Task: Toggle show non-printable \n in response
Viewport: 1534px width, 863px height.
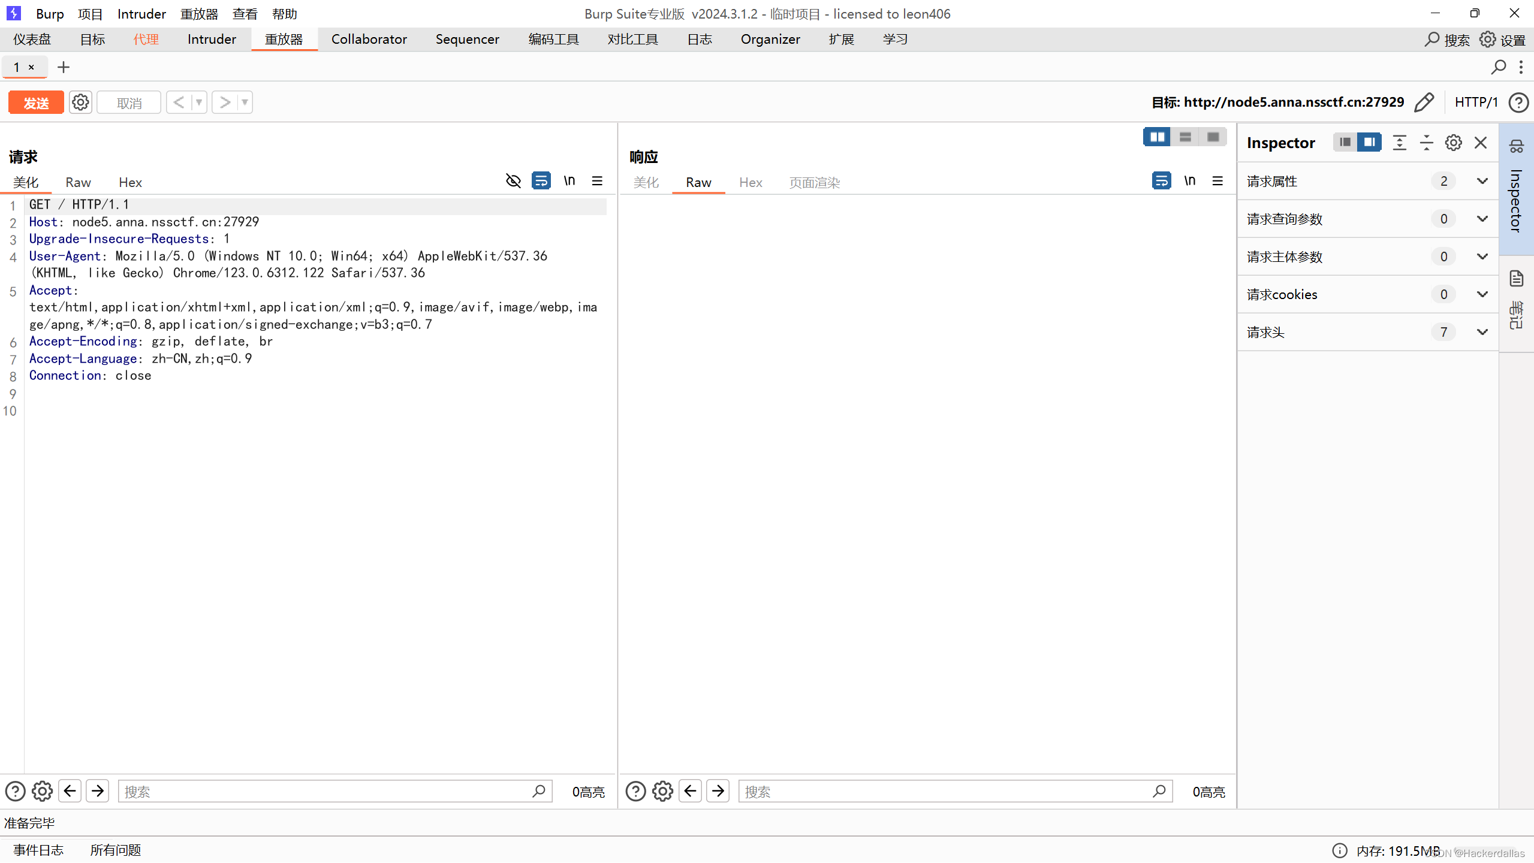Action: pos(1189,181)
